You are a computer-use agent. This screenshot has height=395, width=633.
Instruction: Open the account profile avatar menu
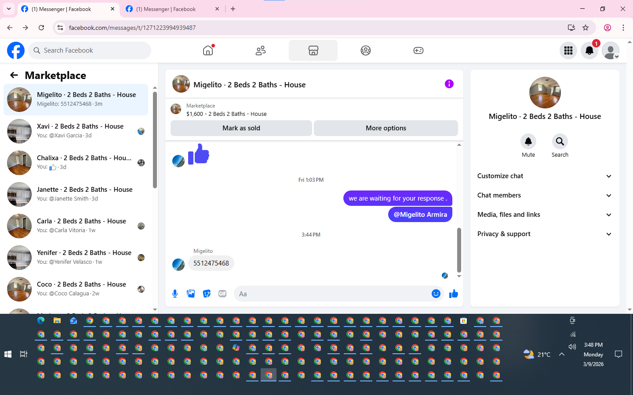point(611,50)
